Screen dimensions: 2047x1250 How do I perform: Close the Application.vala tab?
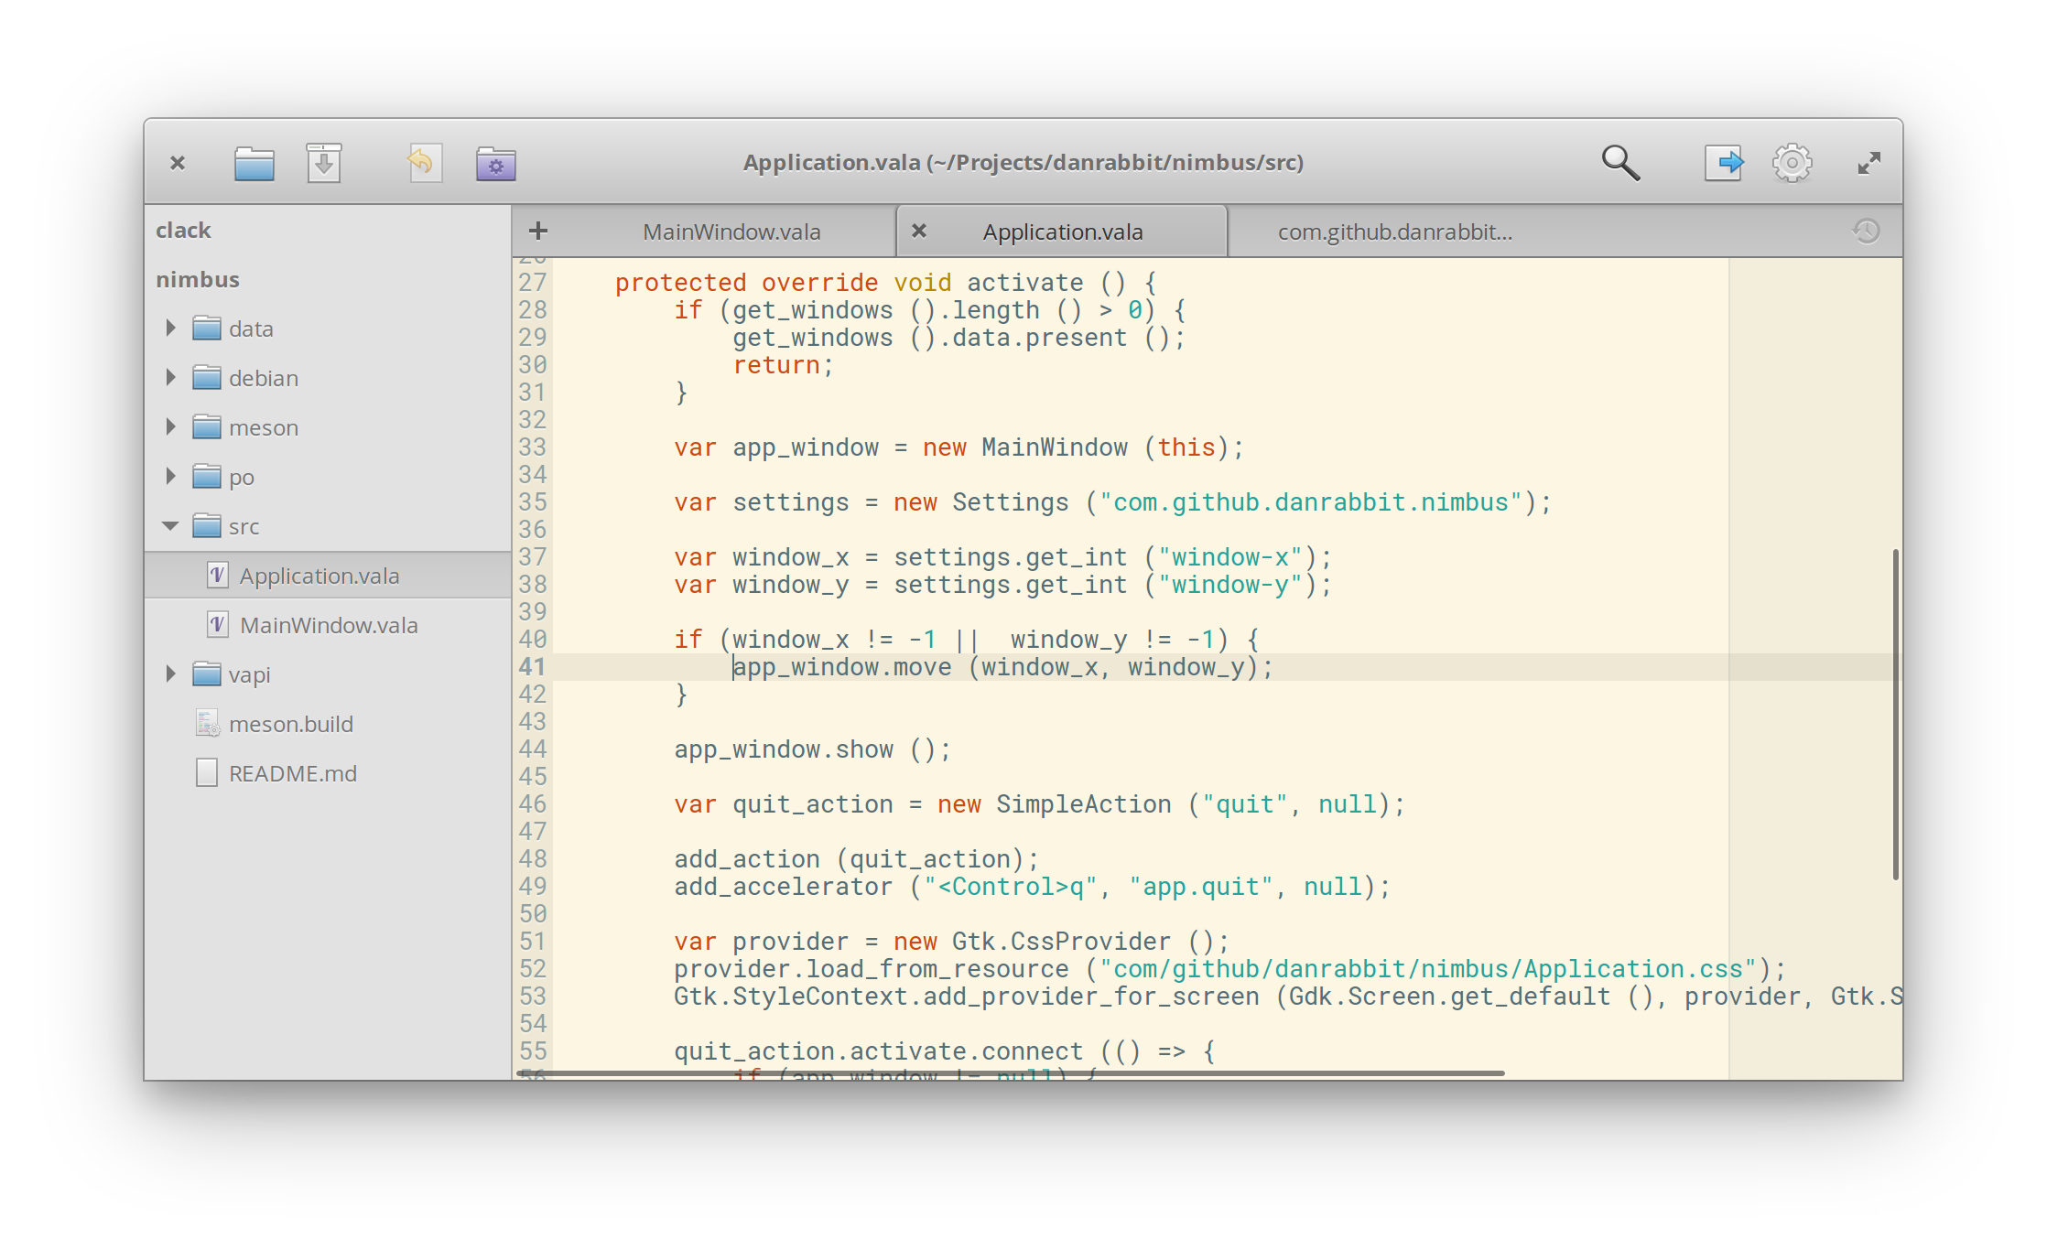[x=920, y=231]
